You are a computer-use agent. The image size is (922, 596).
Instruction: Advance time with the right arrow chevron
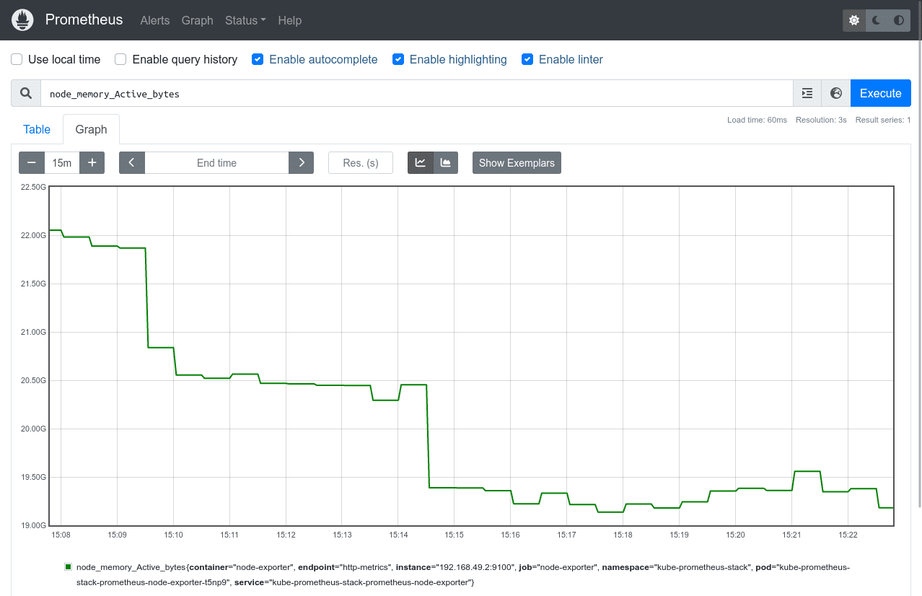tap(301, 162)
